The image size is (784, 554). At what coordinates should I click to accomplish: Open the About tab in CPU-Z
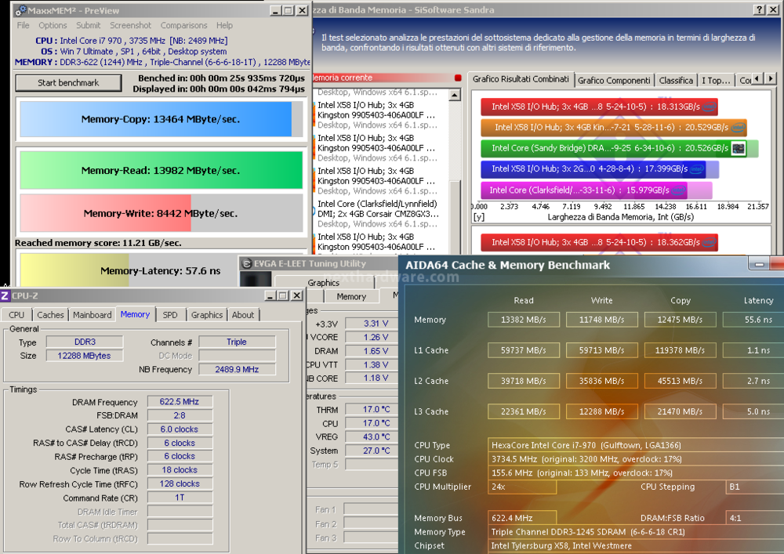(x=243, y=315)
